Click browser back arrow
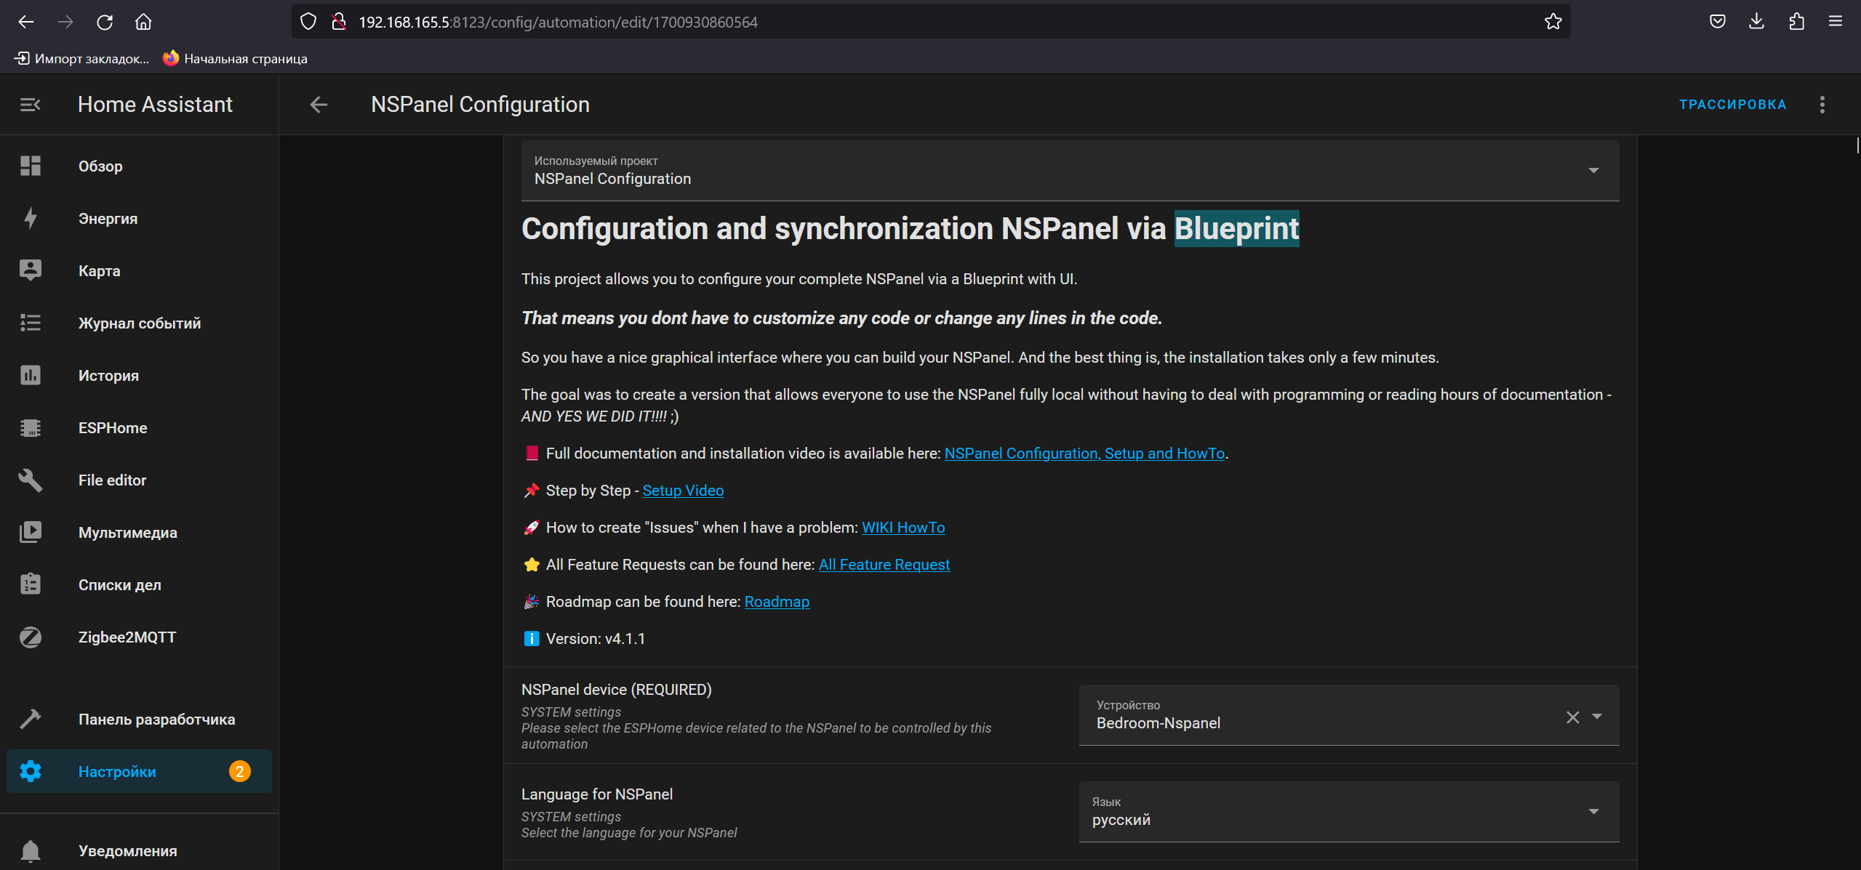 [26, 22]
